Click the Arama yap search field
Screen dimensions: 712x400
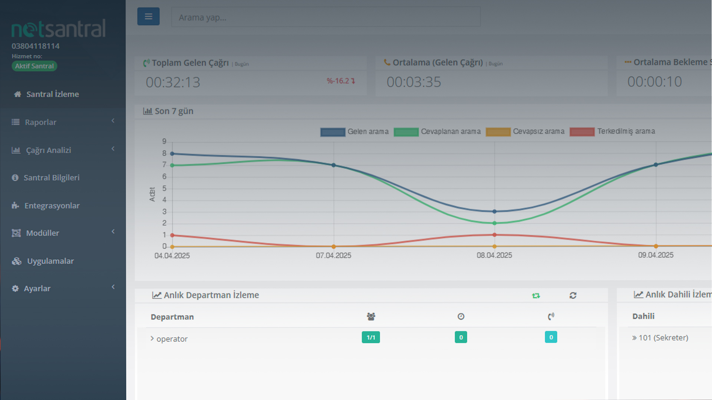[x=326, y=17]
